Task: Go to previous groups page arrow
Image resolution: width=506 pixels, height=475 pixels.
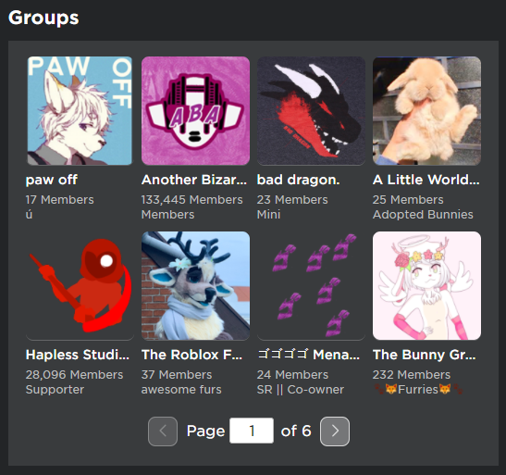Action: point(163,431)
